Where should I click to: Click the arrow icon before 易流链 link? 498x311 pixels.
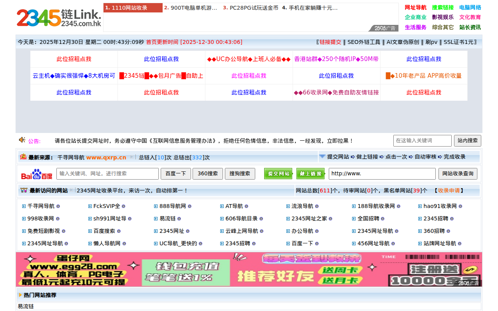[x=155, y=218]
